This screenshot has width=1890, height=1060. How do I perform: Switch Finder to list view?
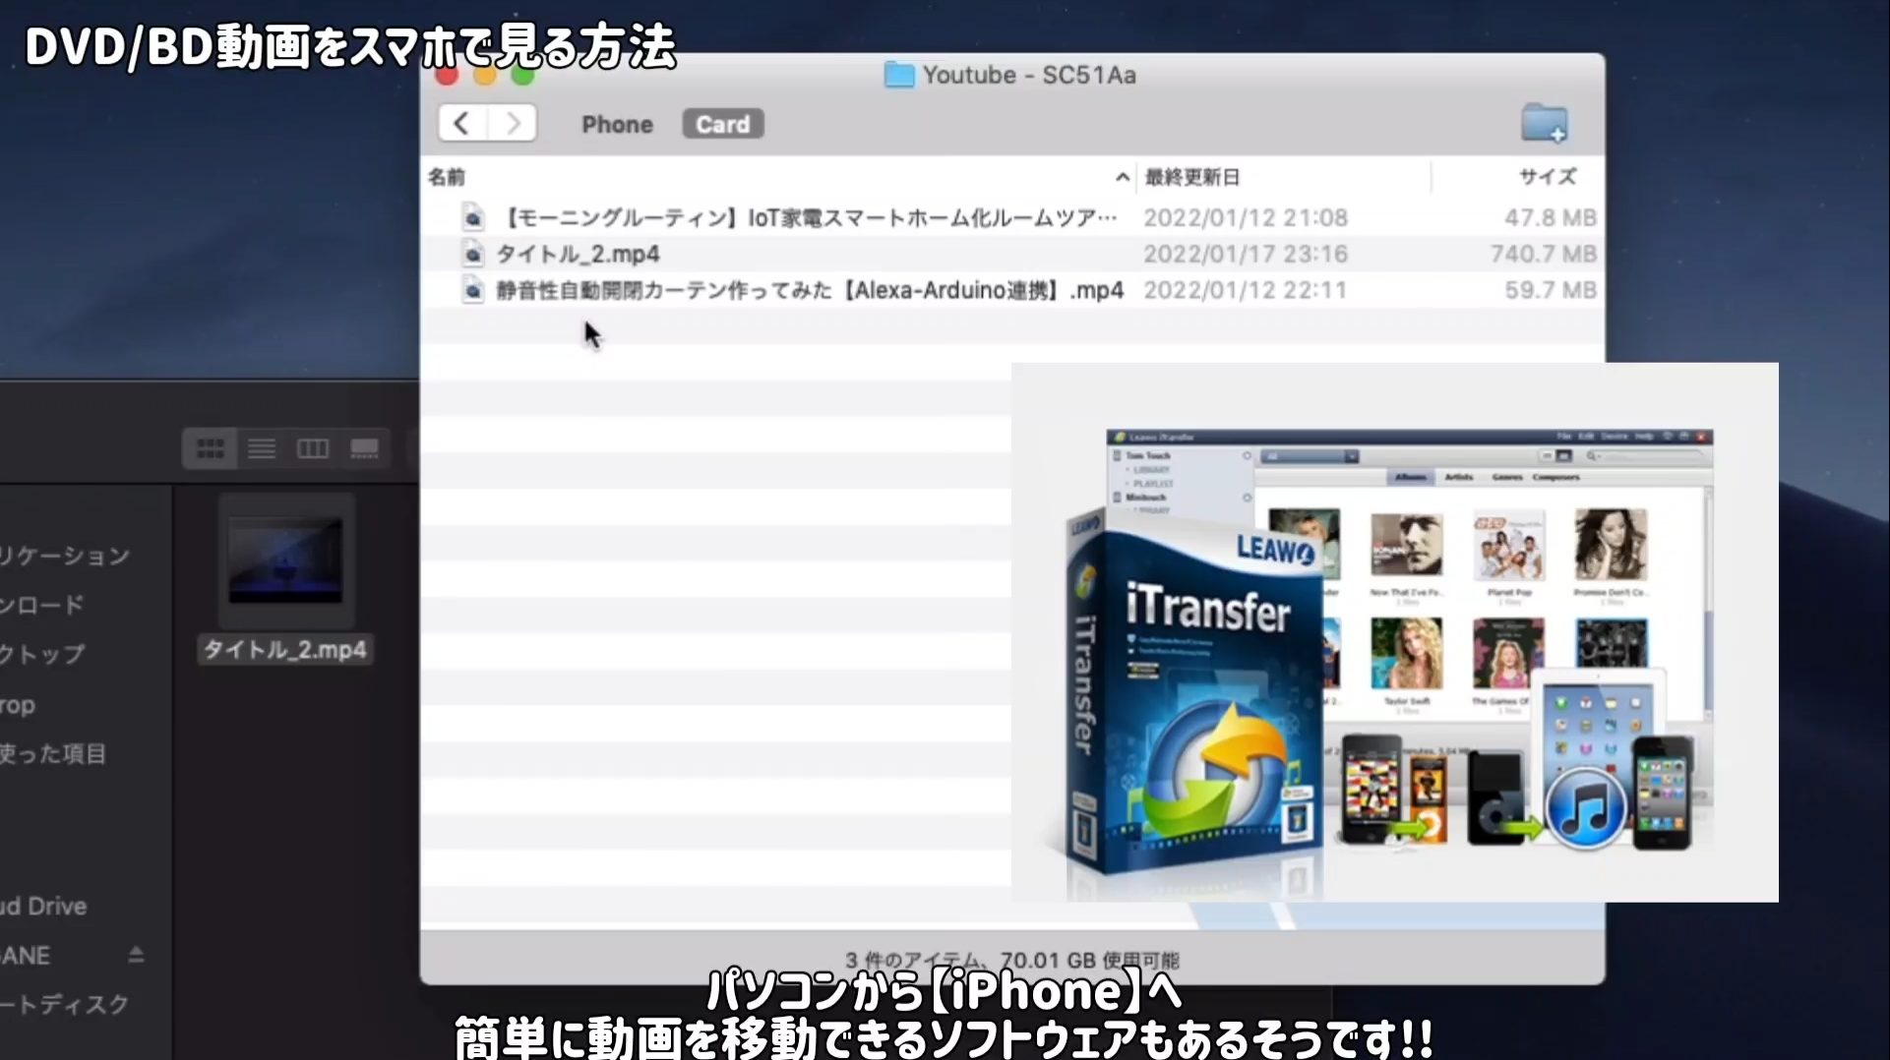(262, 449)
